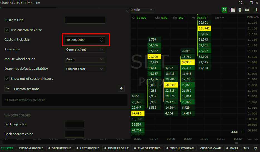Open the Time zone dropdown

[x=85, y=49]
